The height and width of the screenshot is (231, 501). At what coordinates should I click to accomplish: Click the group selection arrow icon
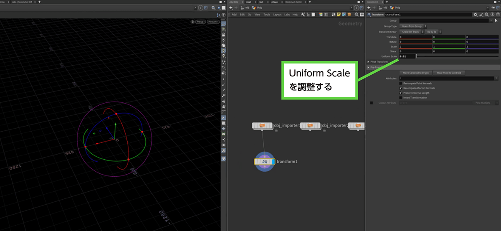pyautogui.click(x=496, y=20)
